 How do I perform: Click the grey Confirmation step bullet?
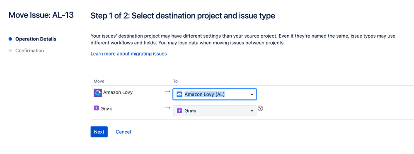[10, 51]
